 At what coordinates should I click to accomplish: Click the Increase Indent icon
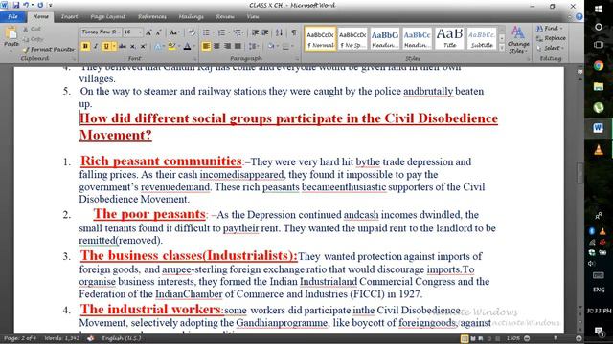[x=265, y=32]
